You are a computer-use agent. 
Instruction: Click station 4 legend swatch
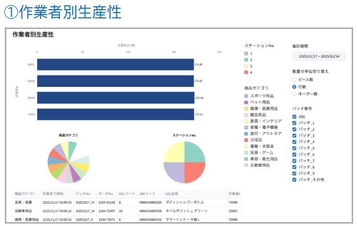point(246,72)
